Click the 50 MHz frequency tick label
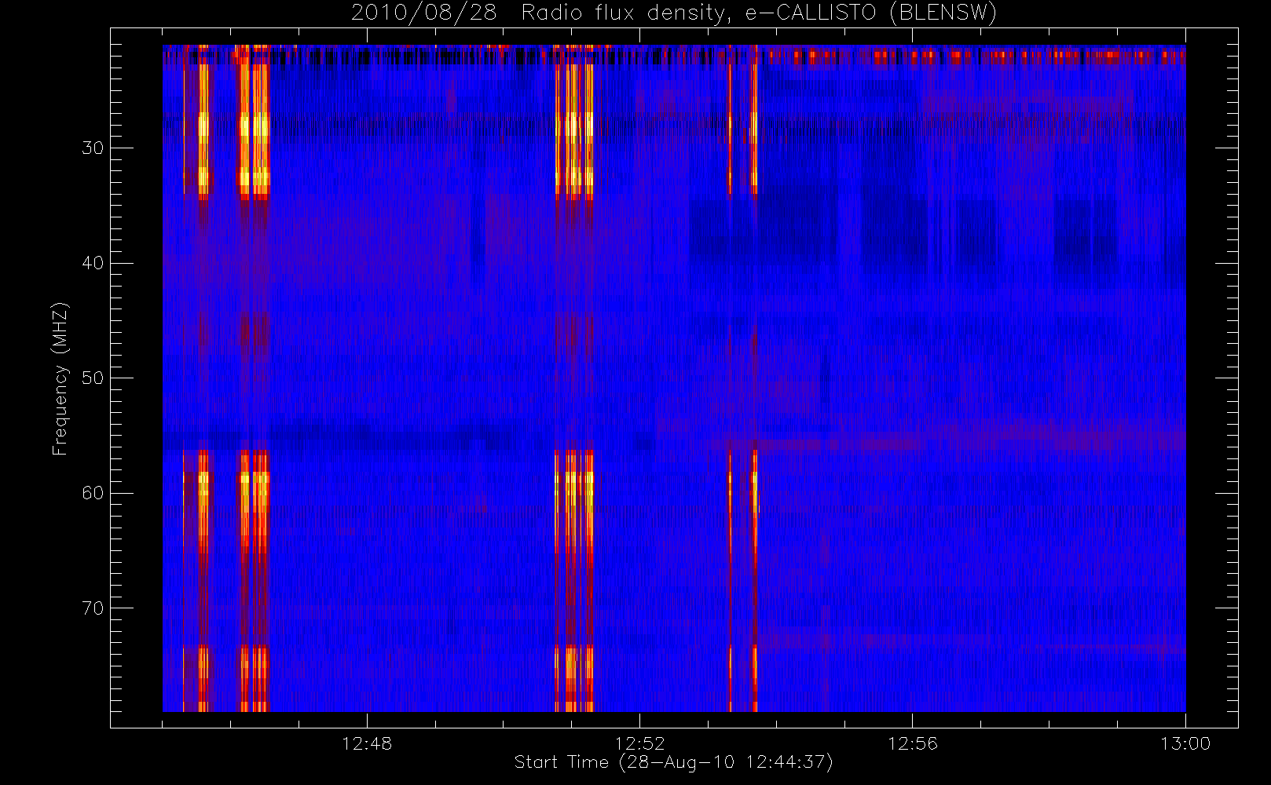1271x785 pixels. click(x=93, y=378)
